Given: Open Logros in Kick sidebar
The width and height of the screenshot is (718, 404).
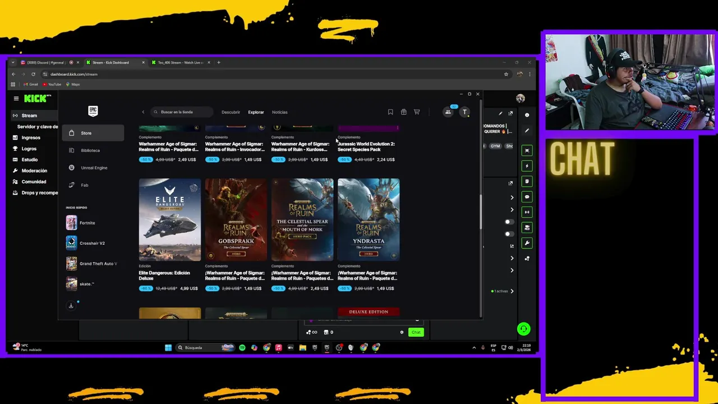Looking at the screenshot, I should pos(29,149).
